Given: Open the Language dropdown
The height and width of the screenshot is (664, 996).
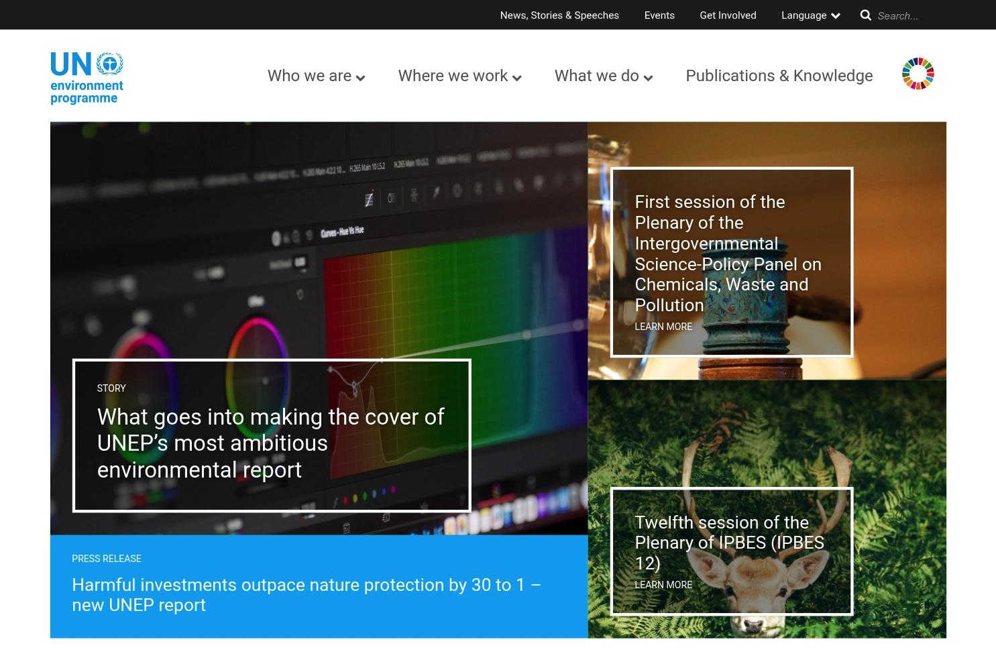Looking at the screenshot, I should [810, 15].
